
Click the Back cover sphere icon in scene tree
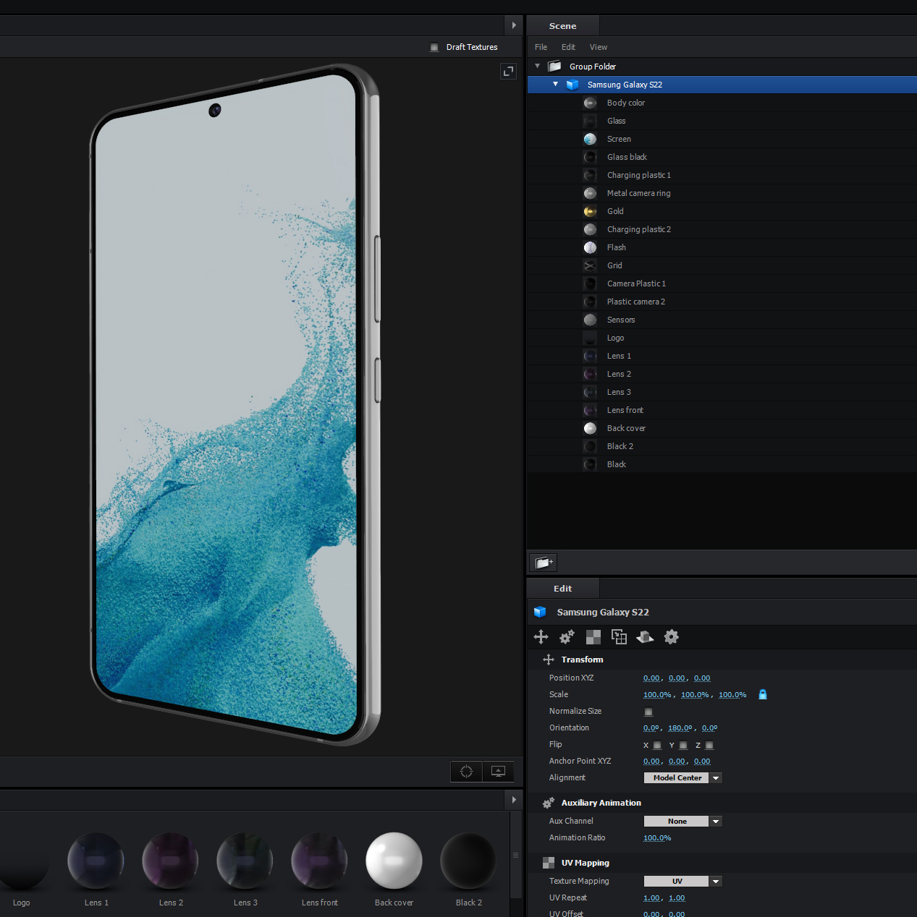pos(591,428)
